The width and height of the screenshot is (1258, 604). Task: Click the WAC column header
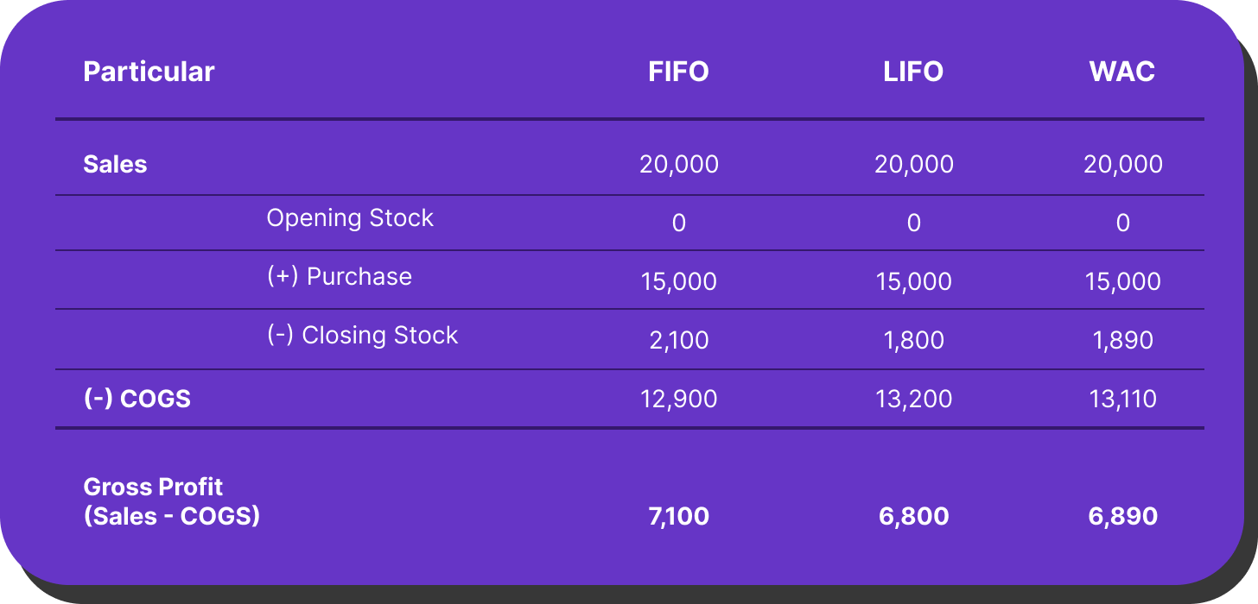1122,72
